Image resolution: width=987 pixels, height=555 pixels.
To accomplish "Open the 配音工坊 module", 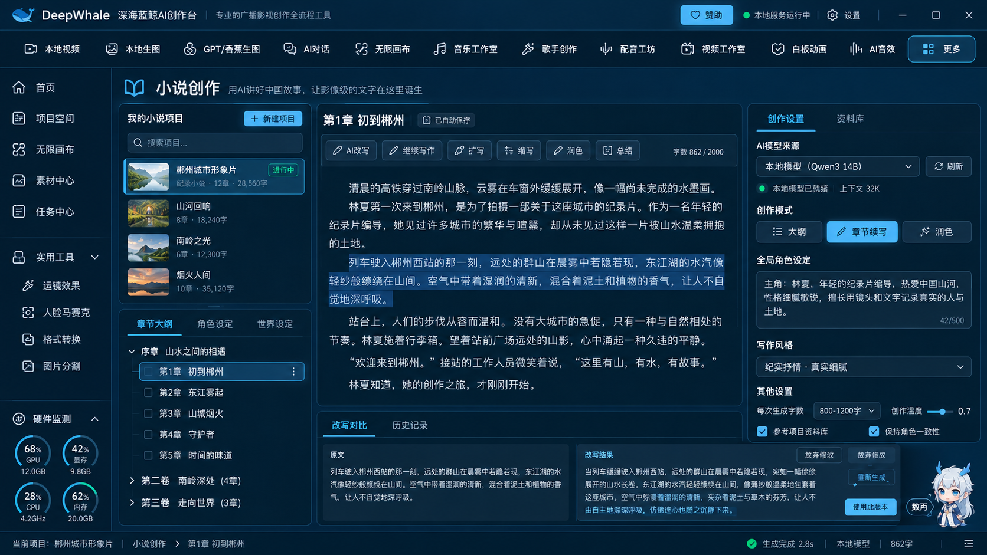I will pos(628,49).
